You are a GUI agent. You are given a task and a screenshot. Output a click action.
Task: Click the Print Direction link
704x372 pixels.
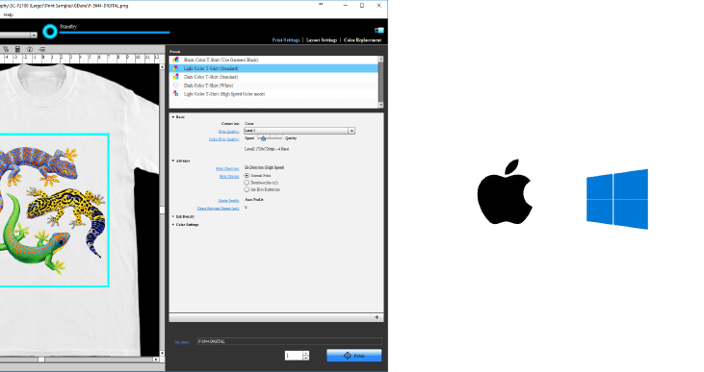(227, 169)
